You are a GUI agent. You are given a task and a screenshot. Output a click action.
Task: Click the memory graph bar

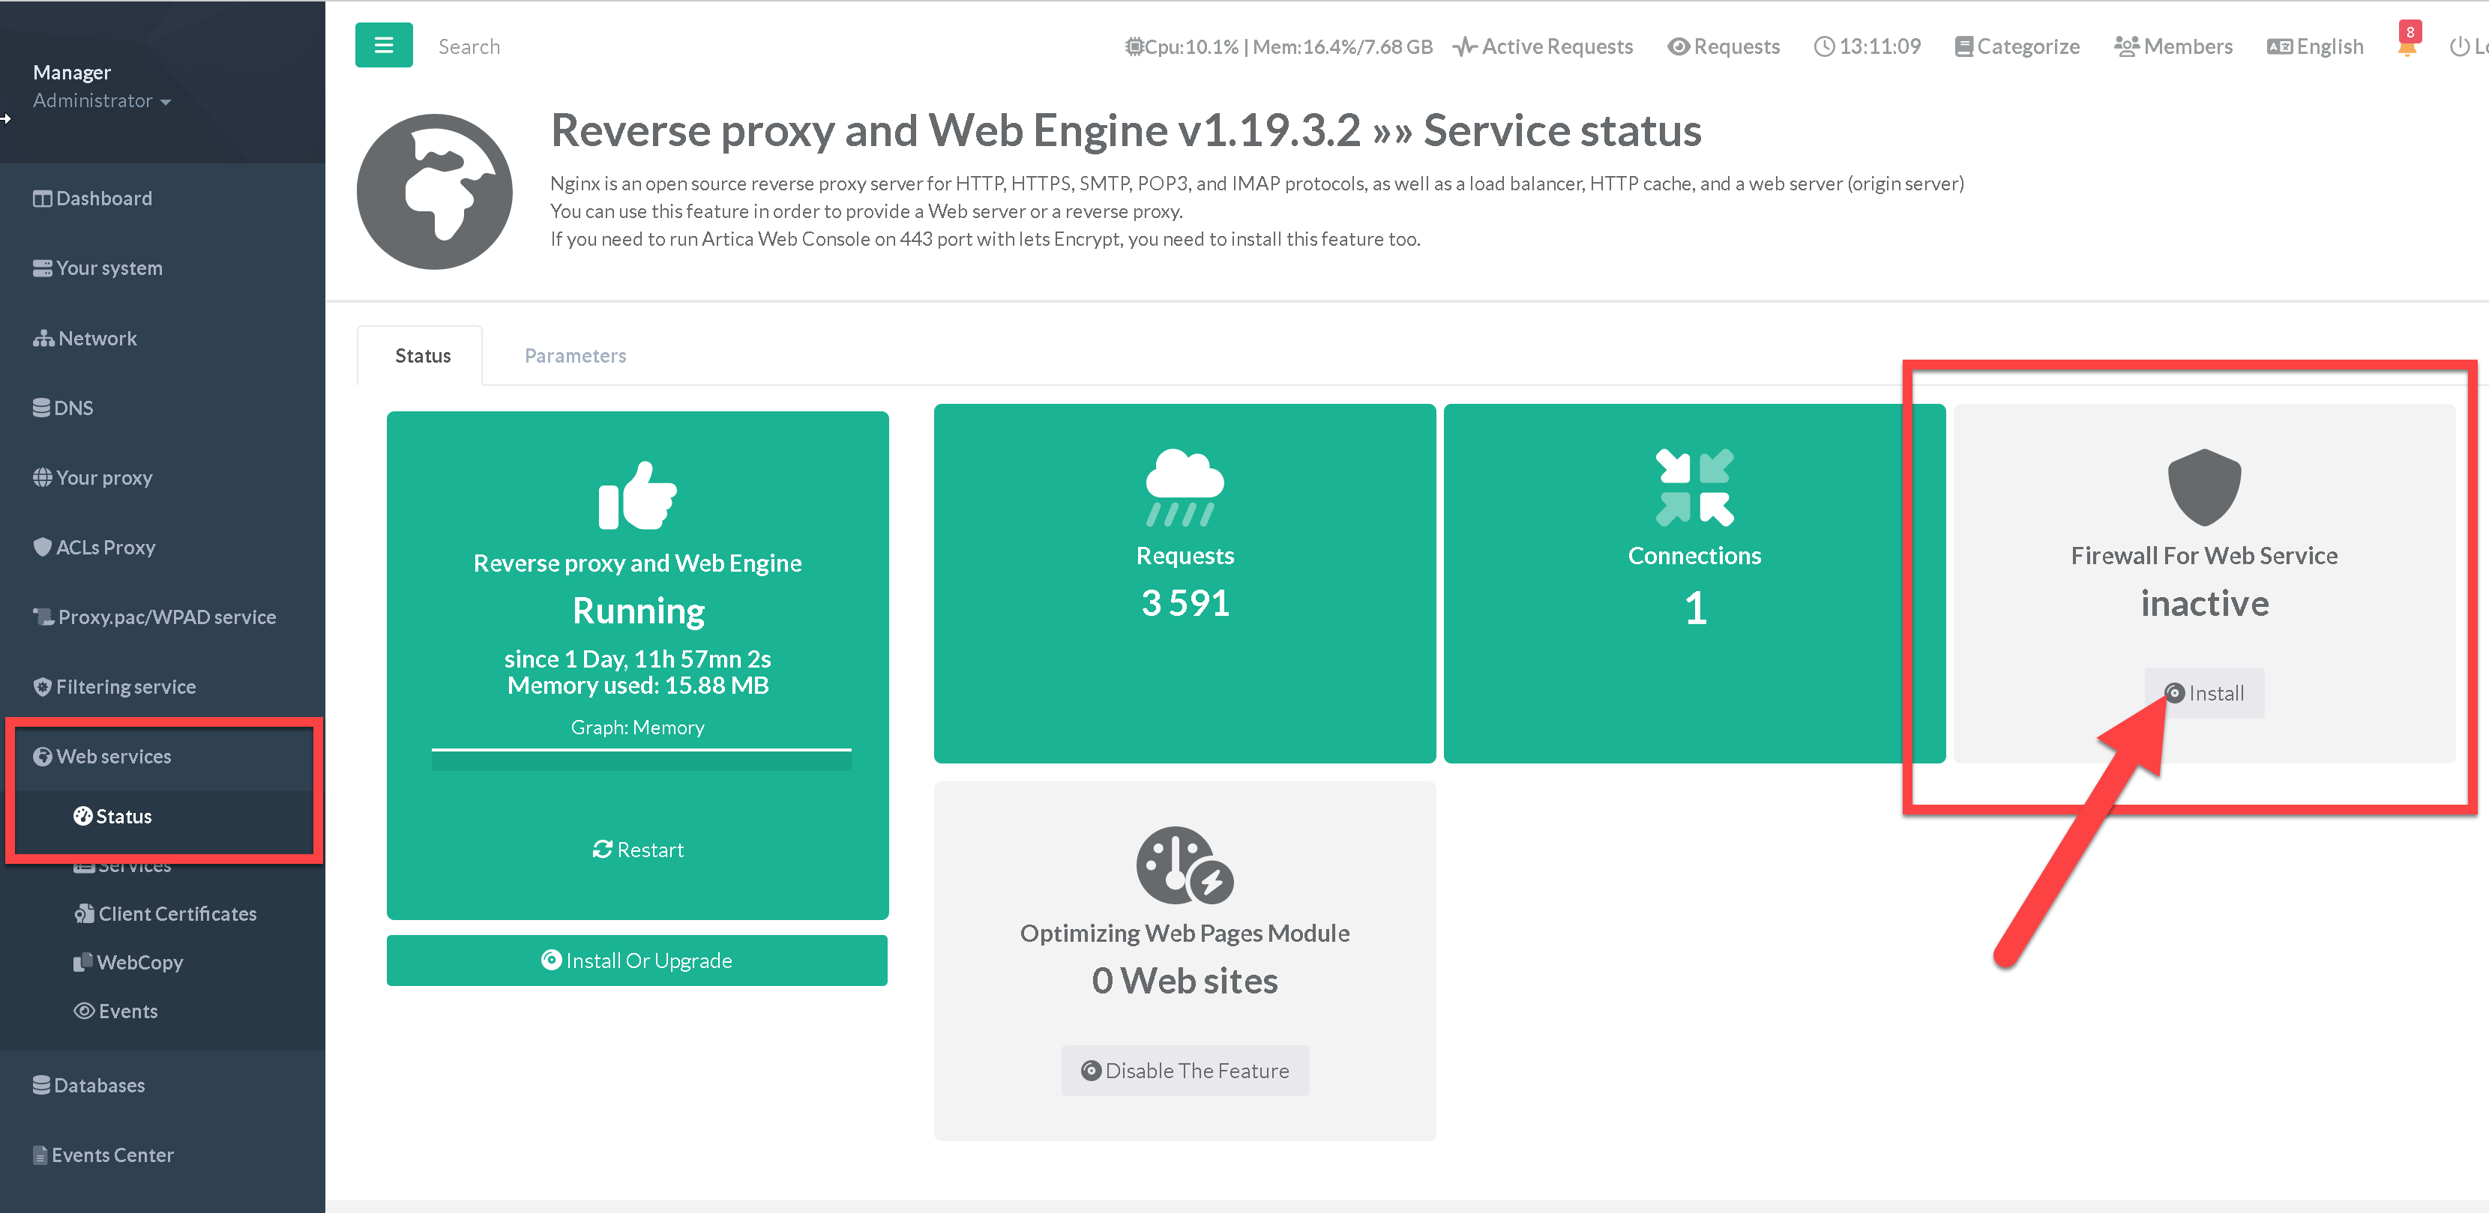tap(640, 759)
